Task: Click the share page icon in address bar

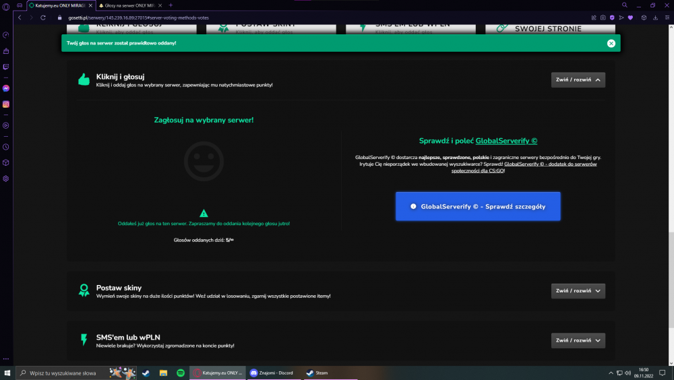Action: (x=594, y=18)
